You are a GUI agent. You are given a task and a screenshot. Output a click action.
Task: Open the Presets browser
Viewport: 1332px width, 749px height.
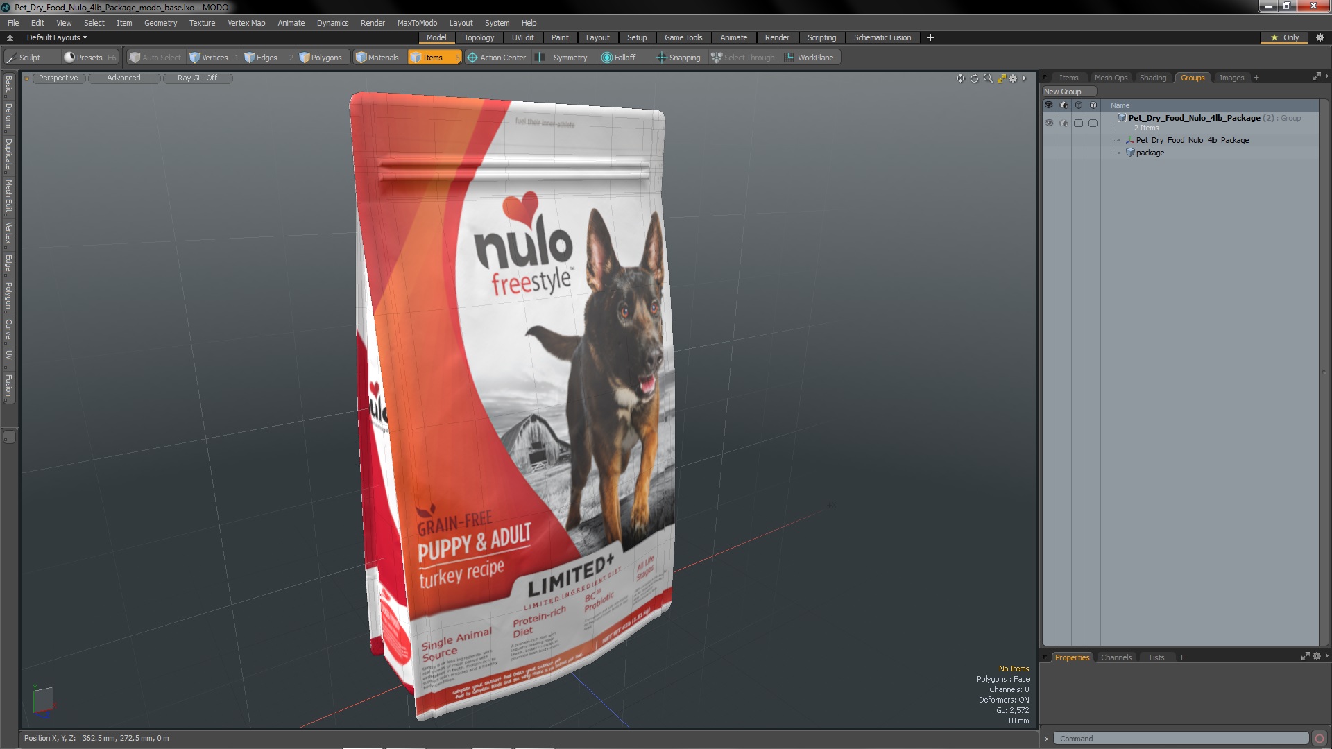(x=89, y=58)
